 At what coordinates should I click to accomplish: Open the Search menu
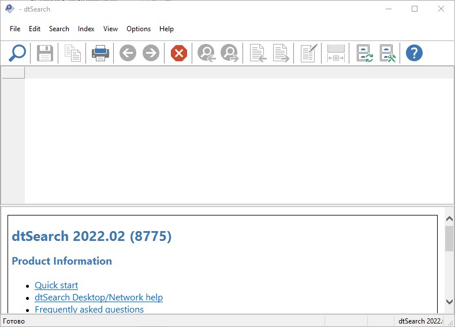59,29
